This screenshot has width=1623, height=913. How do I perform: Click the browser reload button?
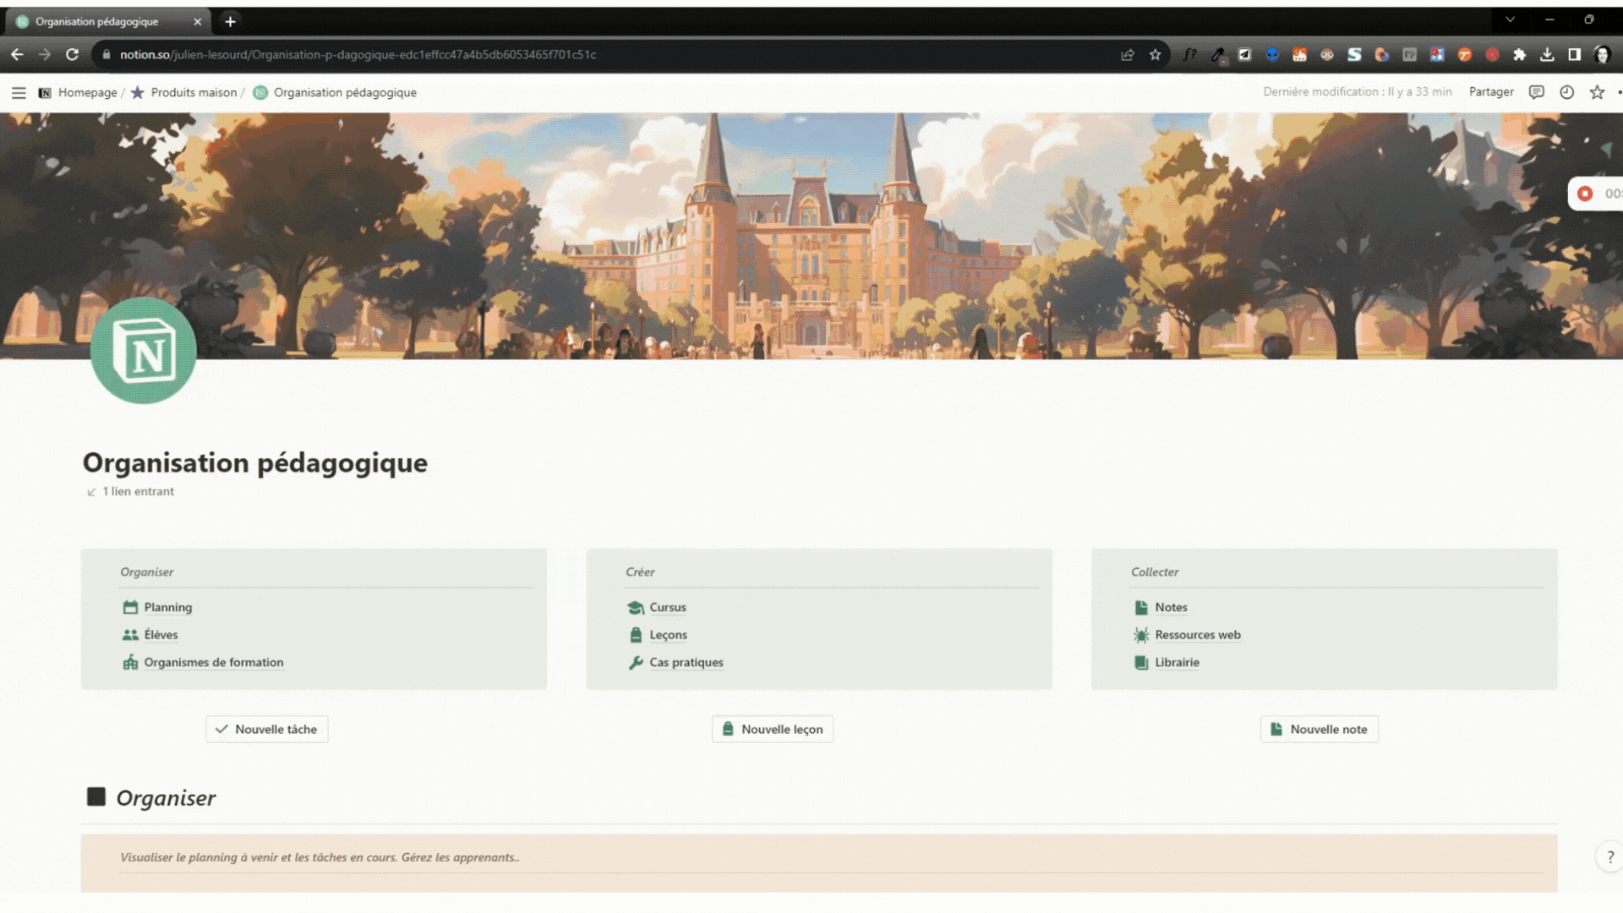[72, 55]
